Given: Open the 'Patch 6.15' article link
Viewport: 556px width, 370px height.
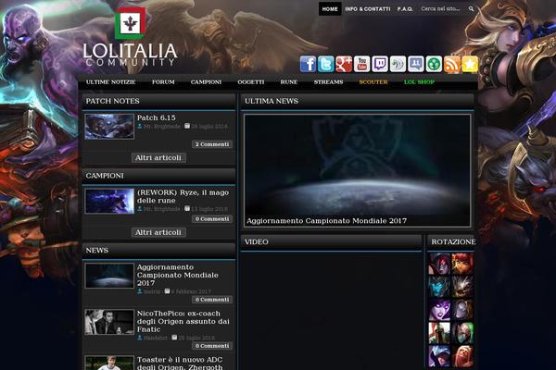Looking at the screenshot, I should click(157, 117).
